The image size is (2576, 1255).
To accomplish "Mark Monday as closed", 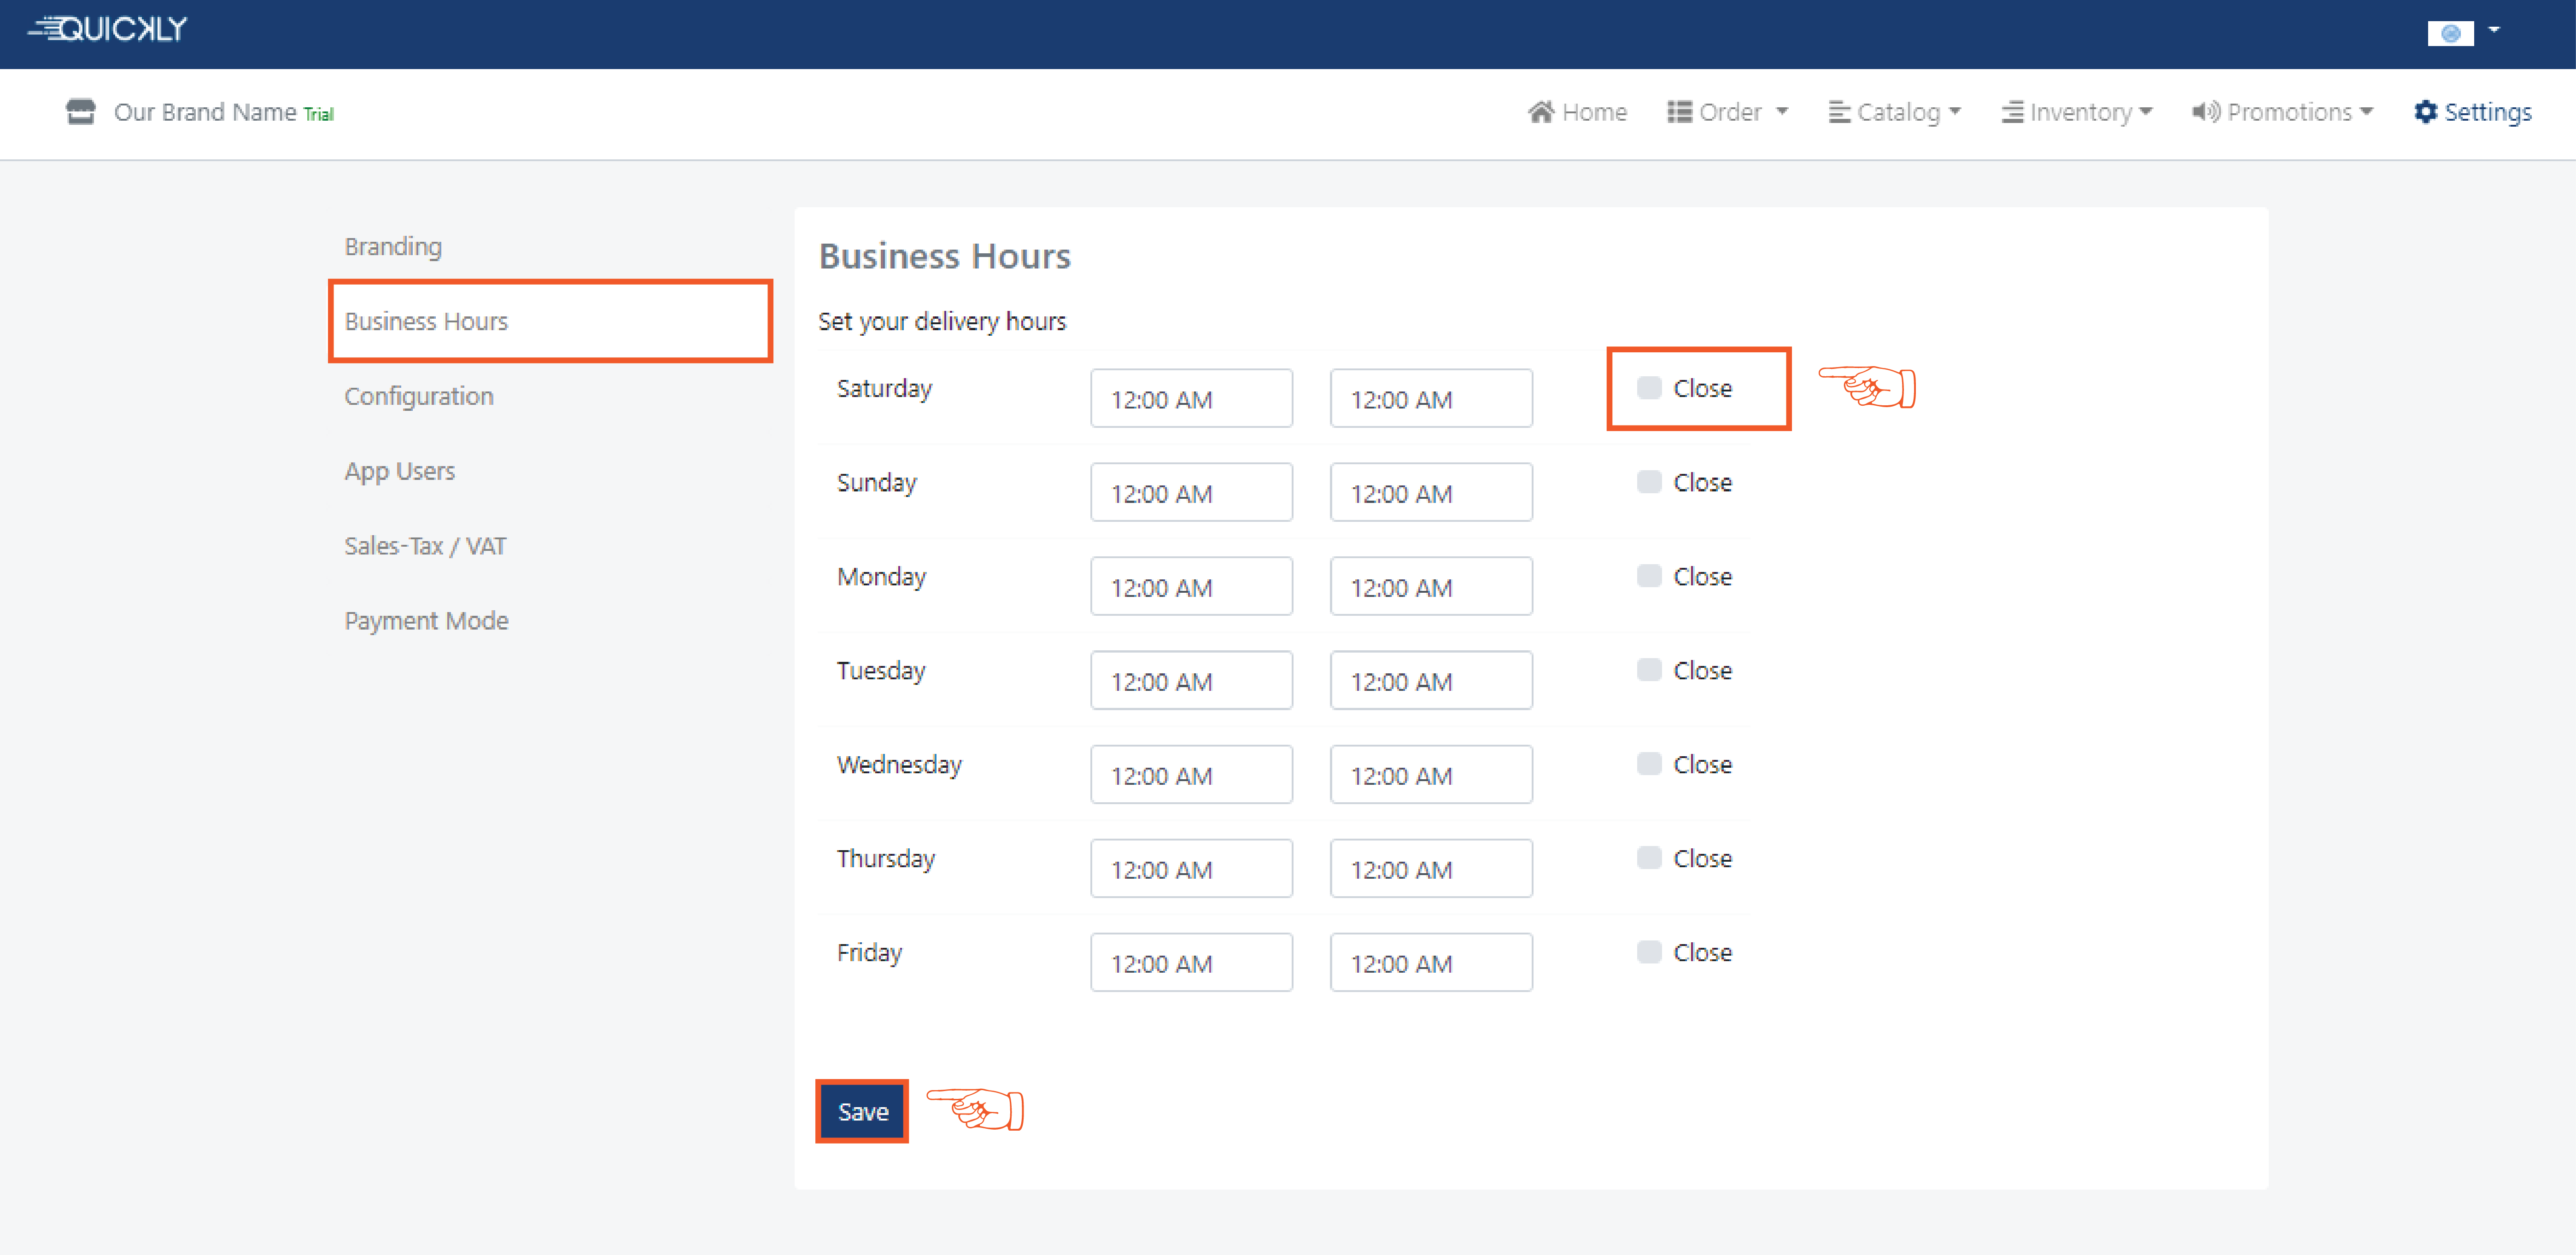I will 1649,576.
